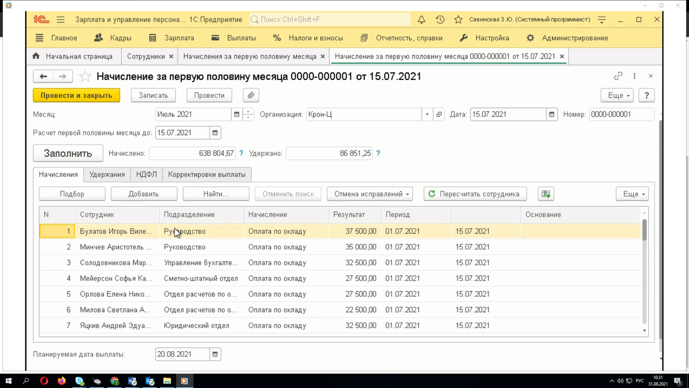Open Word from the Windows taskbar

[132, 381]
